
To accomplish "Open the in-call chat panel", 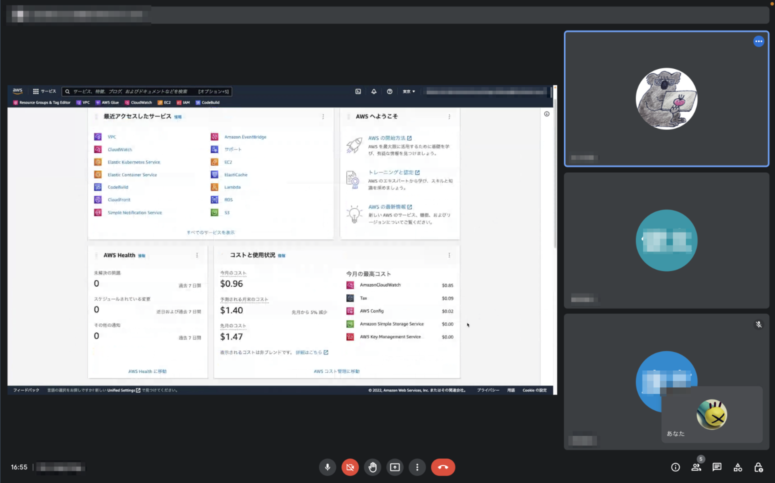I will (717, 467).
